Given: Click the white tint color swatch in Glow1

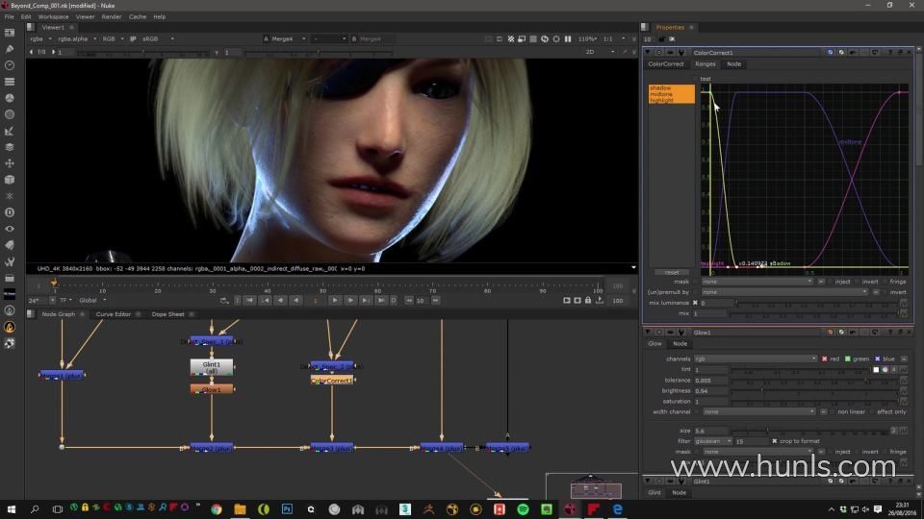Looking at the screenshot, I should click(876, 369).
